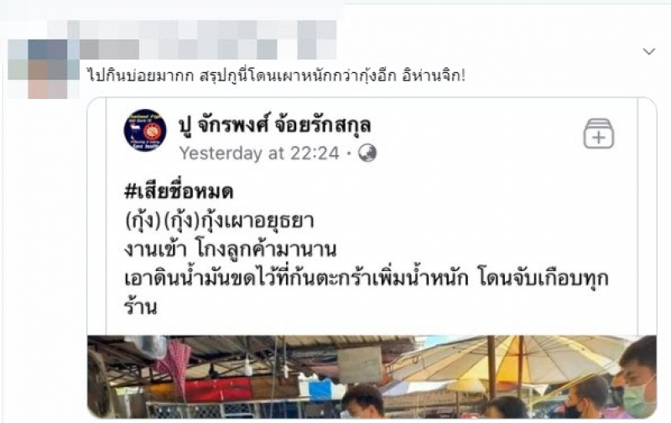Click the person wearing black mask in photo

[x=585, y=398]
